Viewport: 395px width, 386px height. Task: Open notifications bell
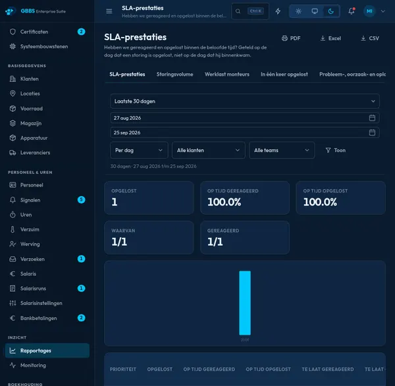click(x=351, y=11)
